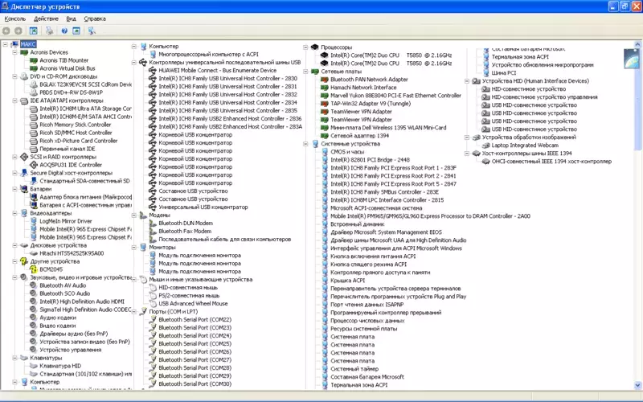The width and height of the screenshot is (643, 402).
Task: Open the Консоль menu
Action: (15, 18)
